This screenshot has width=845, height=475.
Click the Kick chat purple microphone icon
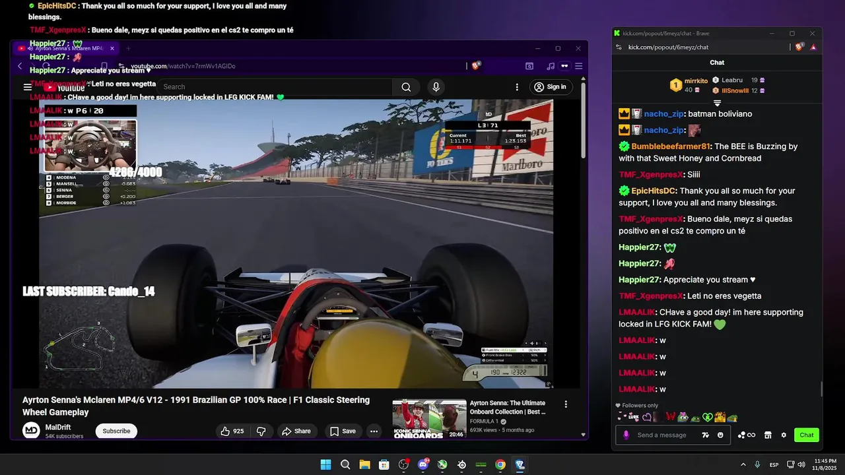tap(626, 435)
